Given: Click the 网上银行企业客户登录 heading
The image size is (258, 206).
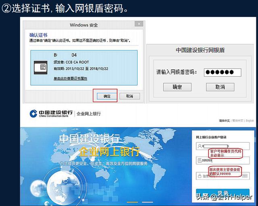Looking at the screenshot, I should pos(211,137).
